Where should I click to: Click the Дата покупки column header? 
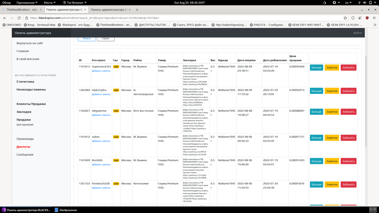tap(246, 60)
